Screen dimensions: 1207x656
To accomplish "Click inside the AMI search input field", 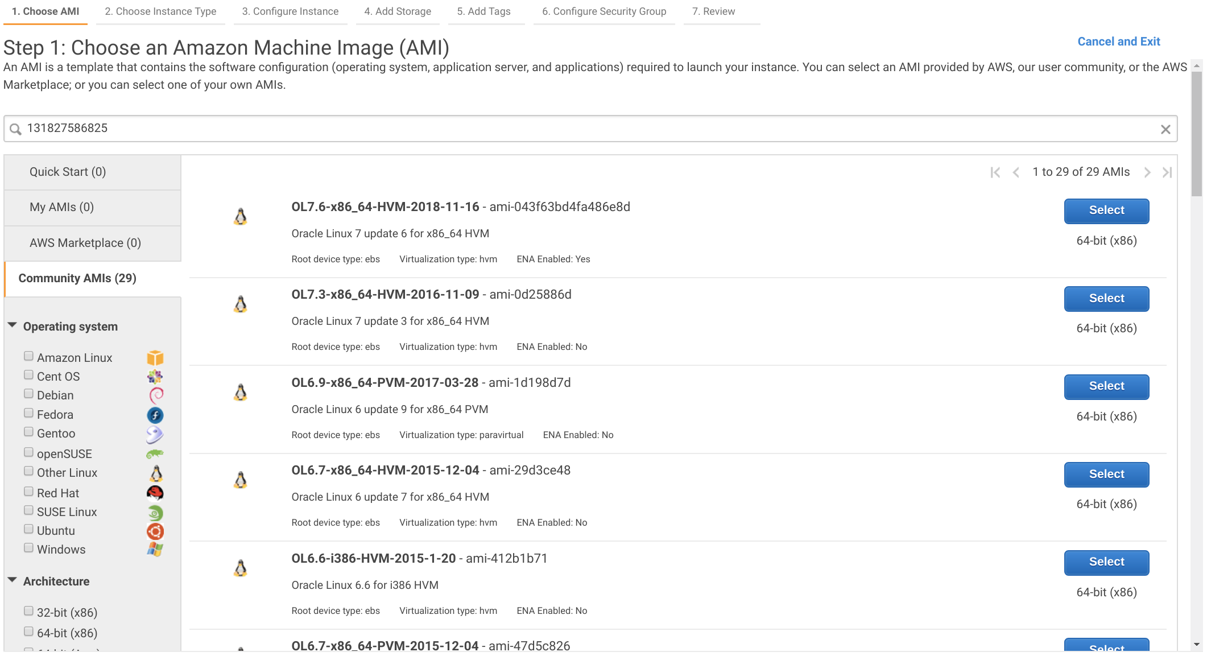I will 590,129.
